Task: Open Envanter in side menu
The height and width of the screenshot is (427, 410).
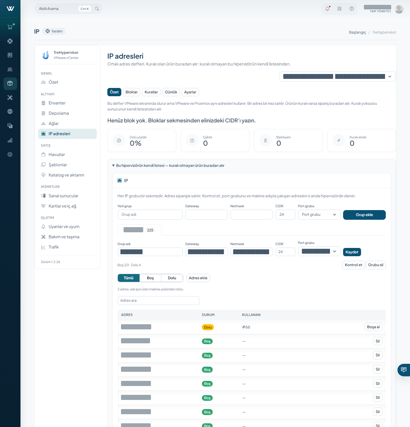Action: click(67, 103)
